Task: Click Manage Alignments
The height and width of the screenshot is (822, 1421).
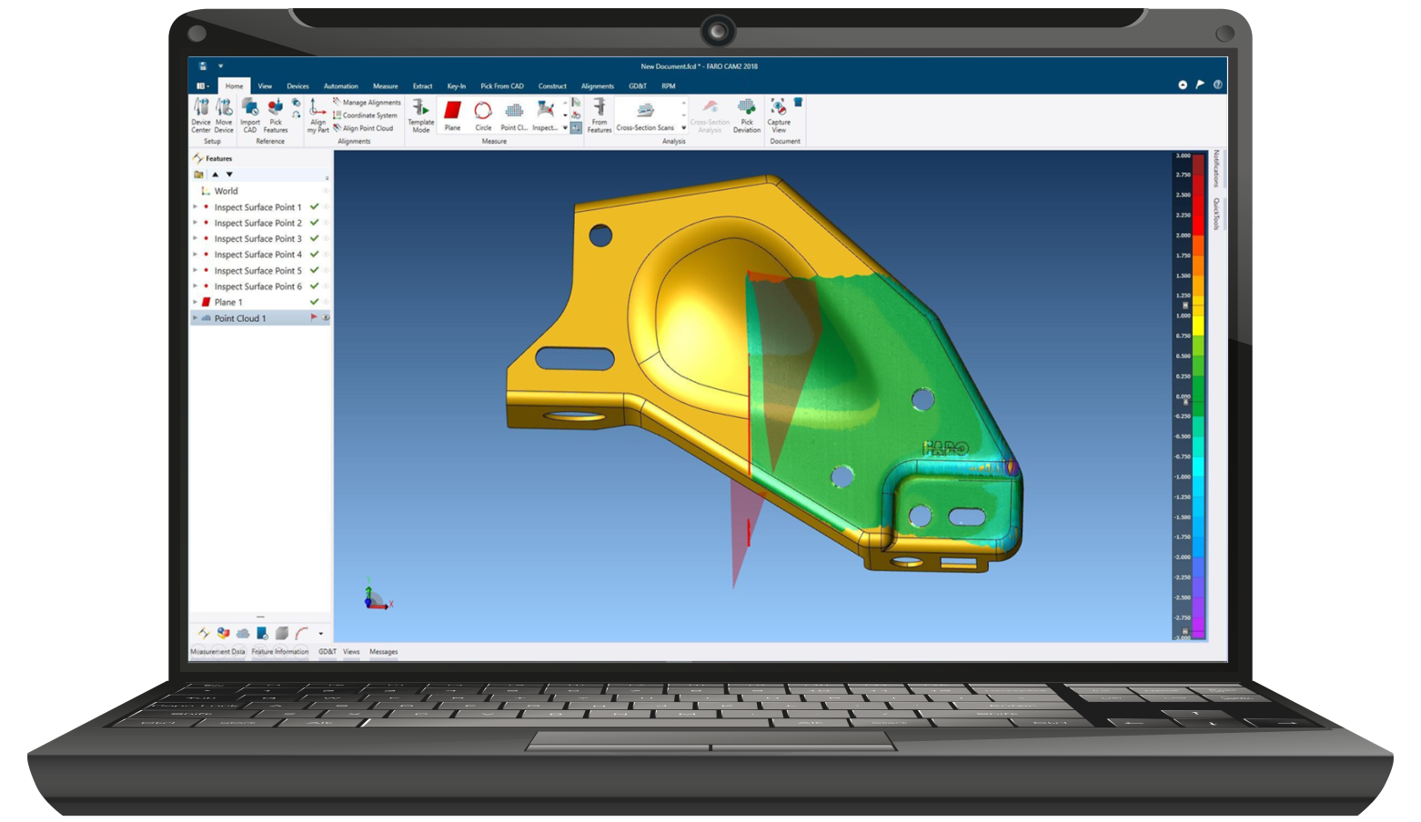Action: pos(370,103)
